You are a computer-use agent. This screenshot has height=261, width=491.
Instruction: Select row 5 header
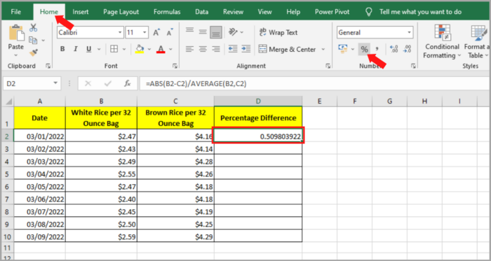click(7, 174)
